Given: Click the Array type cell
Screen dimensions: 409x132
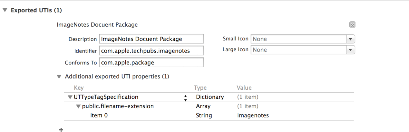Looking at the screenshot, I should (203, 106).
